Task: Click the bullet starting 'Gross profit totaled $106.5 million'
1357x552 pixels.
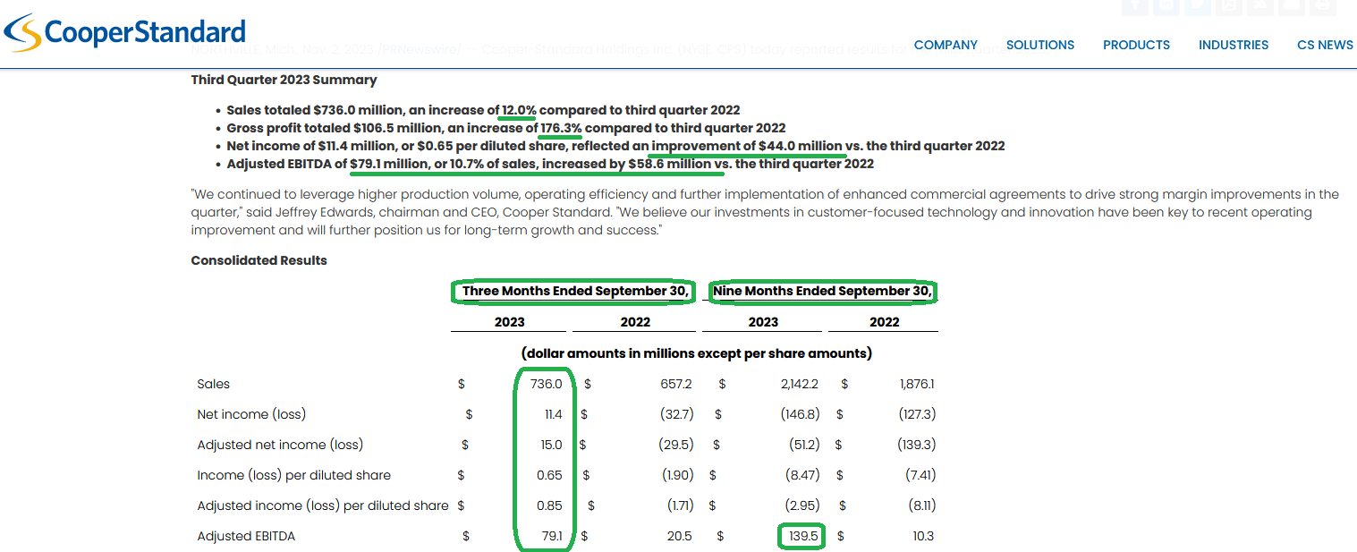Action: [506, 128]
